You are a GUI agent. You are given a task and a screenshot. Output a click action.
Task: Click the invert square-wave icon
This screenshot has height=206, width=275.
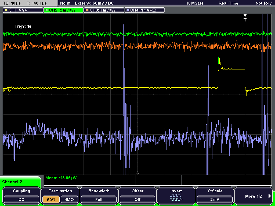[176, 197]
